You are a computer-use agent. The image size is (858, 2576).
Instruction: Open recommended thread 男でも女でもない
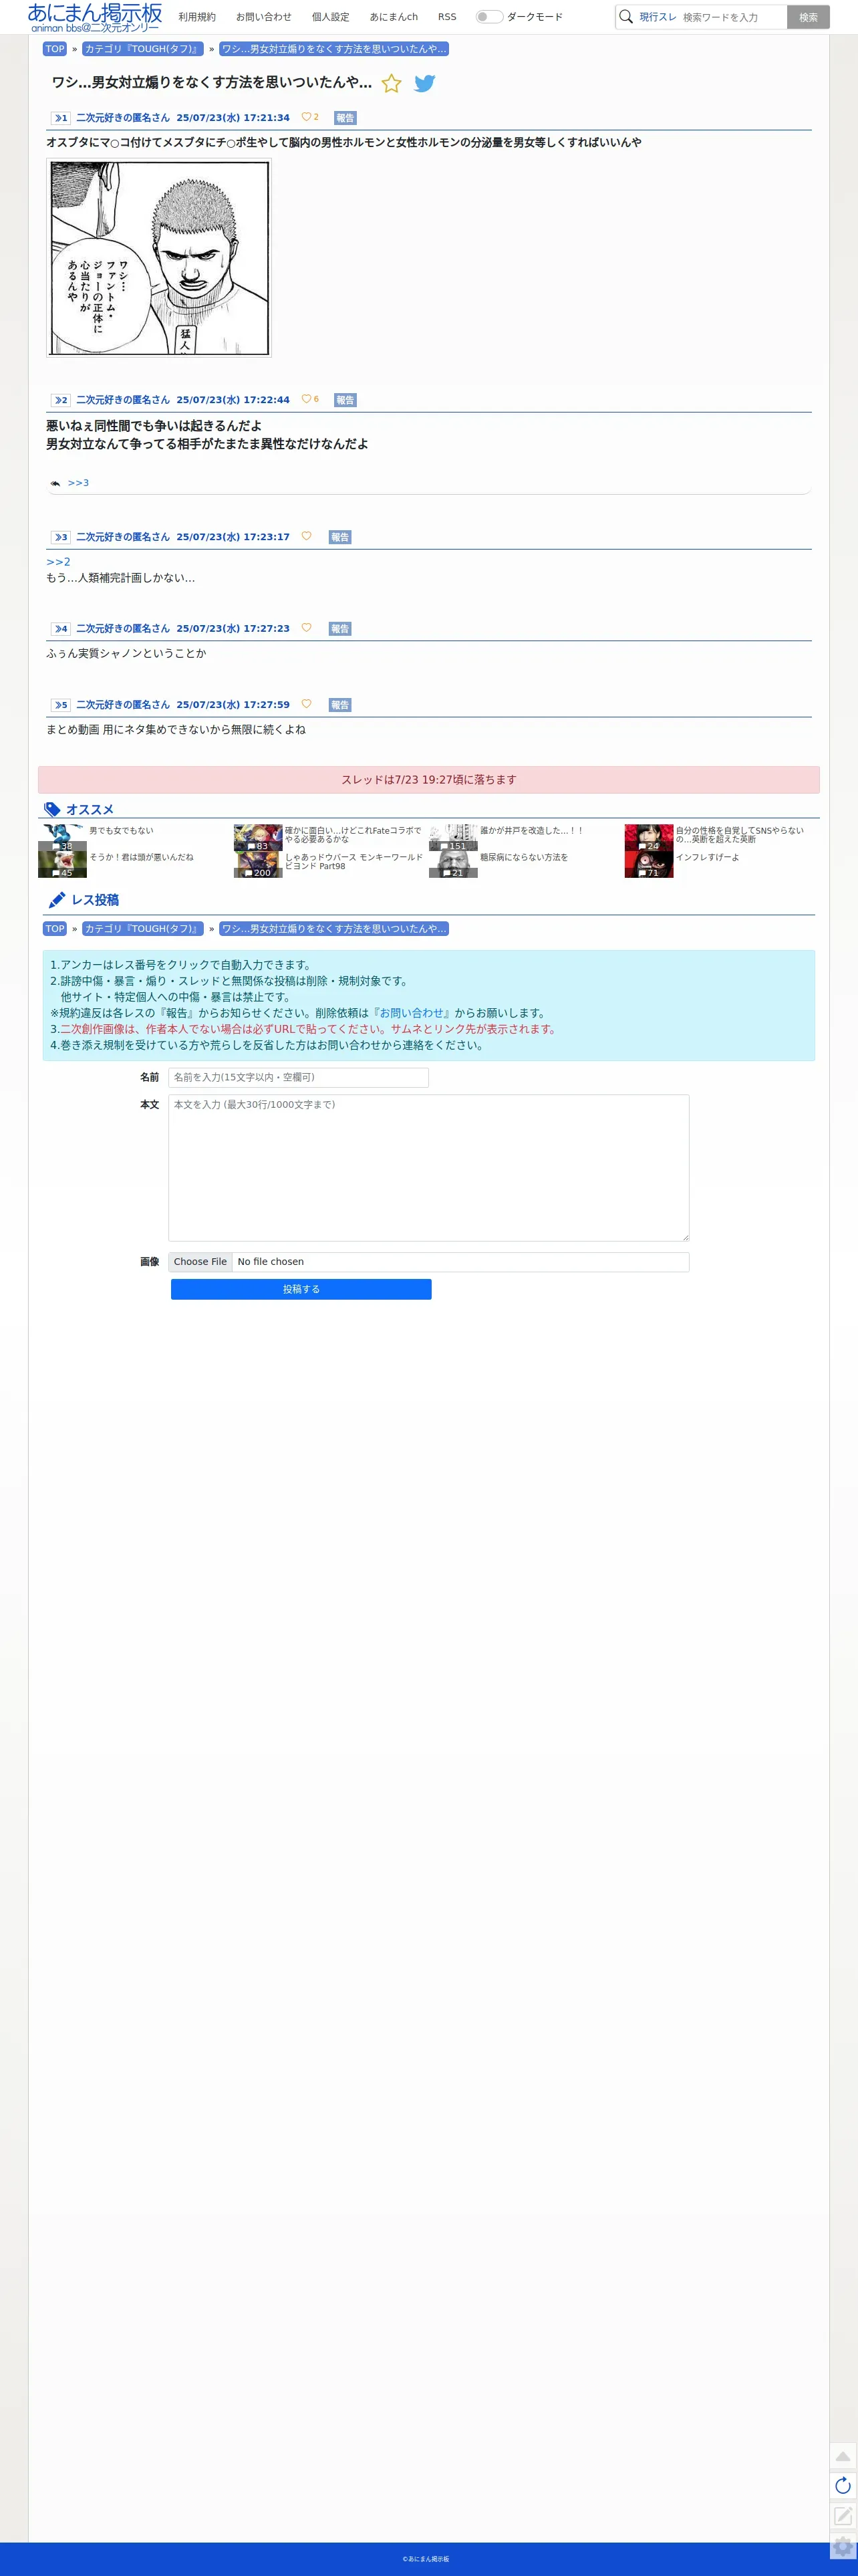[x=121, y=831]
